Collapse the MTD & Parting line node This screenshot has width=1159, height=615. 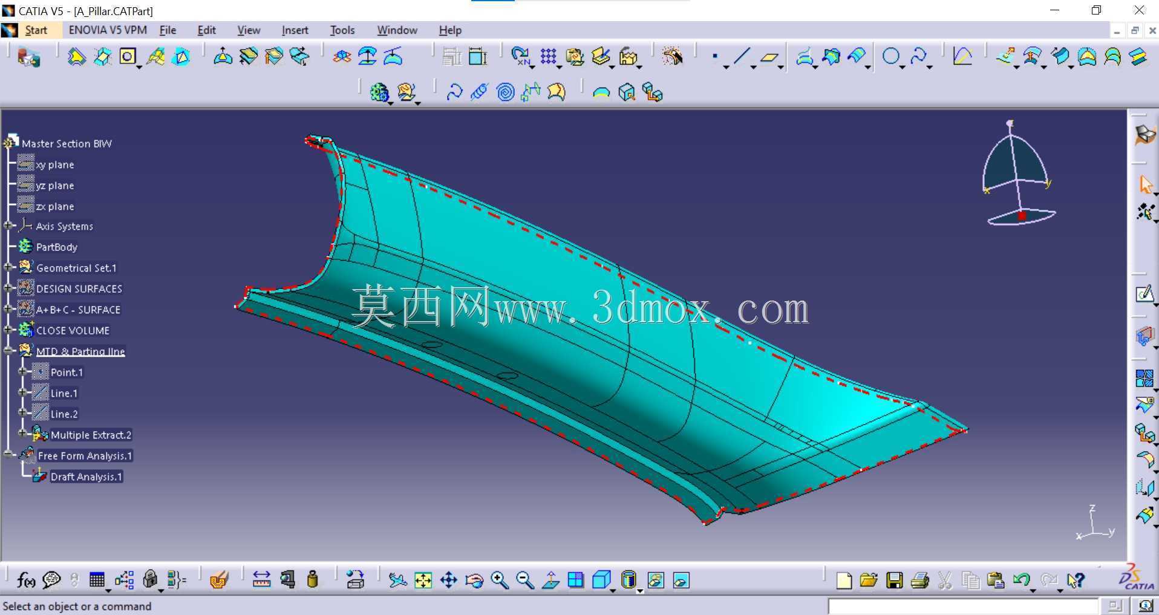8,351
